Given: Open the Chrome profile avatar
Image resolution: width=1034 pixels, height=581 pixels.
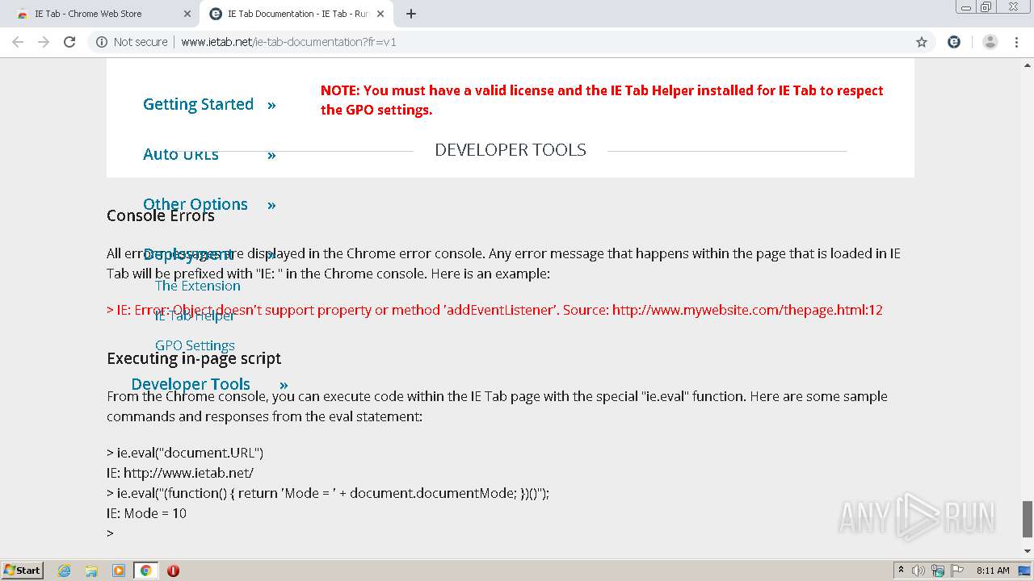Looking at the screenshot, I should [x=990, y=42].
